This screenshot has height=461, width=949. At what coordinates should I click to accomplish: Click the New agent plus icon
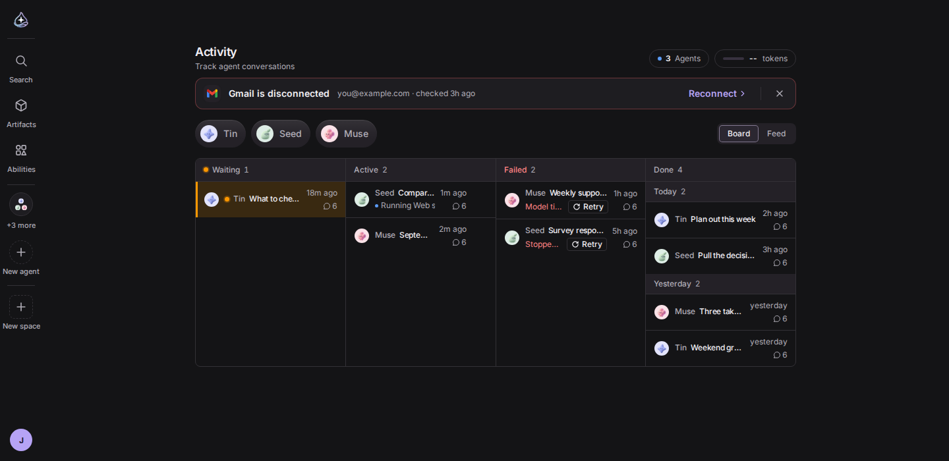(x=21, y=252)
